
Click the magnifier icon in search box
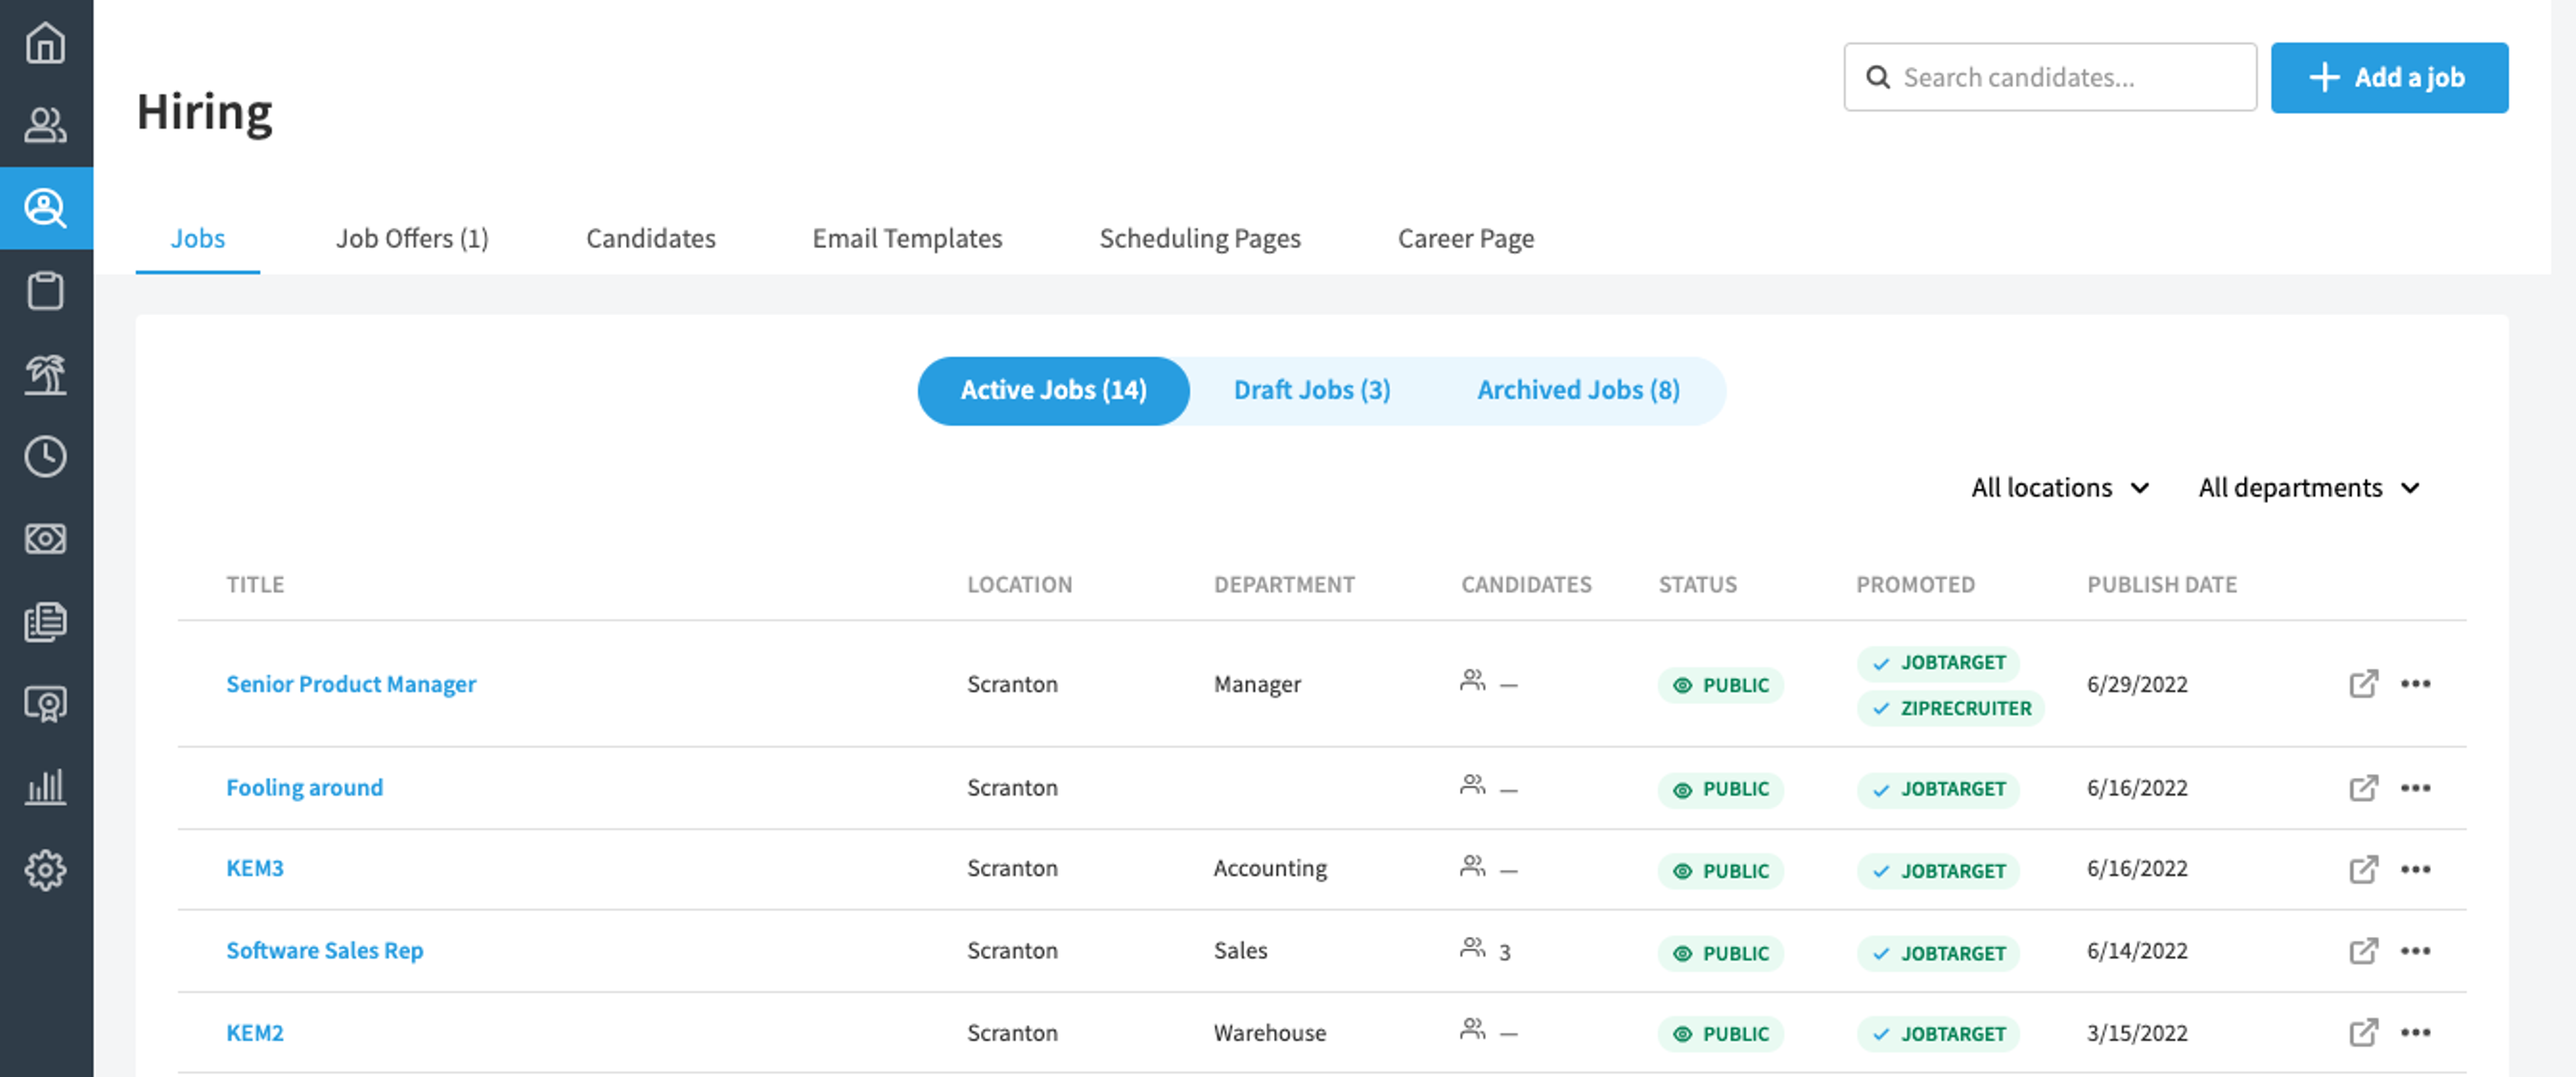1878,77
